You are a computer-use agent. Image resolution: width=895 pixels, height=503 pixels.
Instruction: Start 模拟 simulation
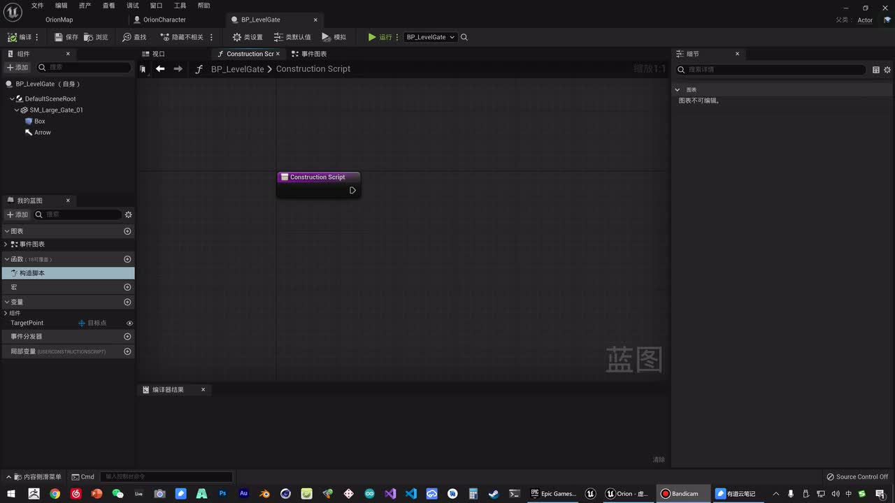tap(334, 37)
